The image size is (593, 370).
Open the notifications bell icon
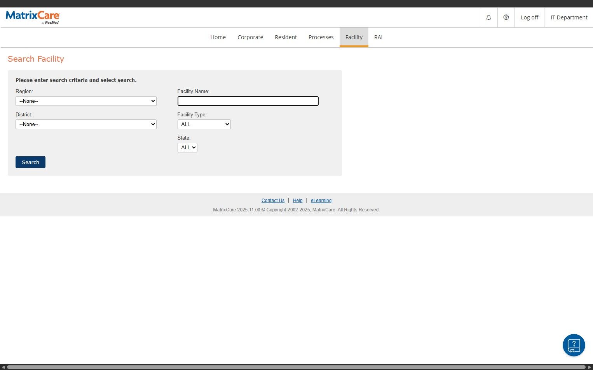tap(488, 17)
